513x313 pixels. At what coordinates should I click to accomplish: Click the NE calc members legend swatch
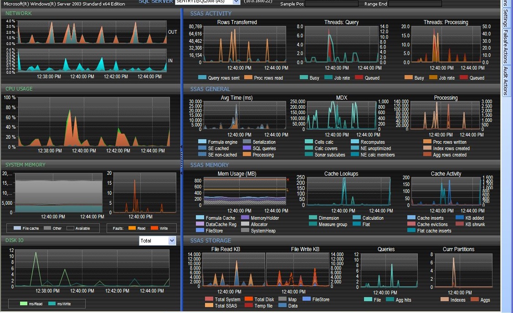pos(355,155)
